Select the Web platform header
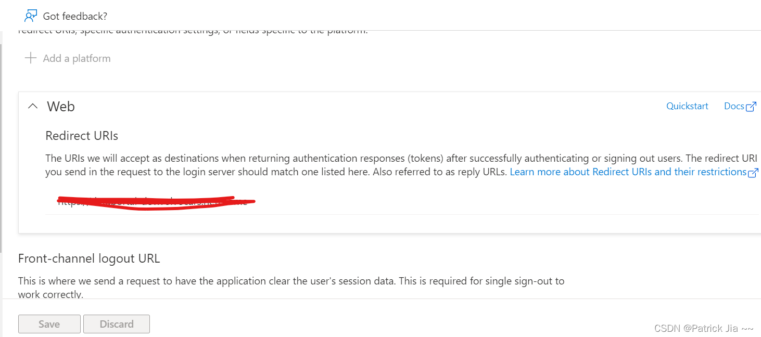Screen dimensions: 761x337 point(61,106)
